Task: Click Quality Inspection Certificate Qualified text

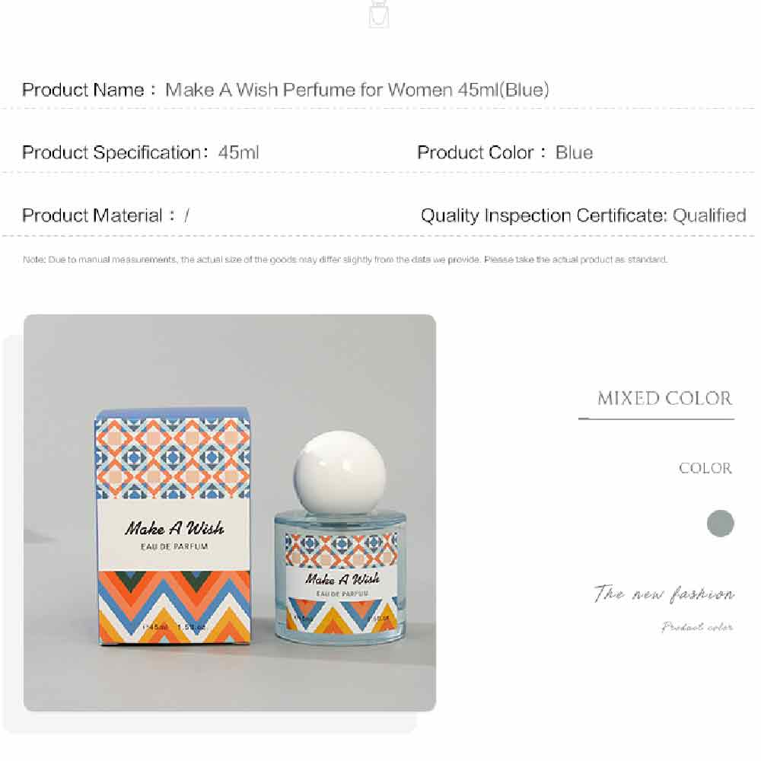Action: pyautogui.click(x=584, y=215)
